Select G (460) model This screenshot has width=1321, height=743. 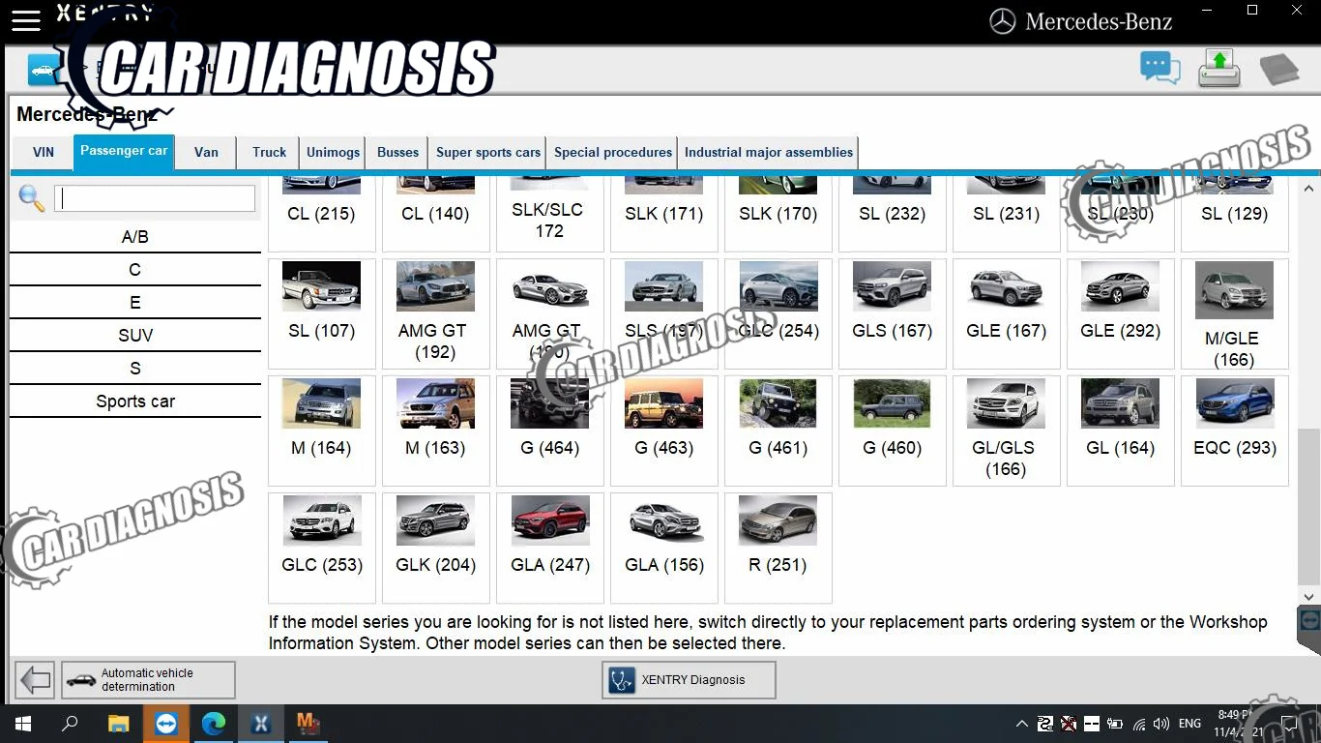[893, 431]
